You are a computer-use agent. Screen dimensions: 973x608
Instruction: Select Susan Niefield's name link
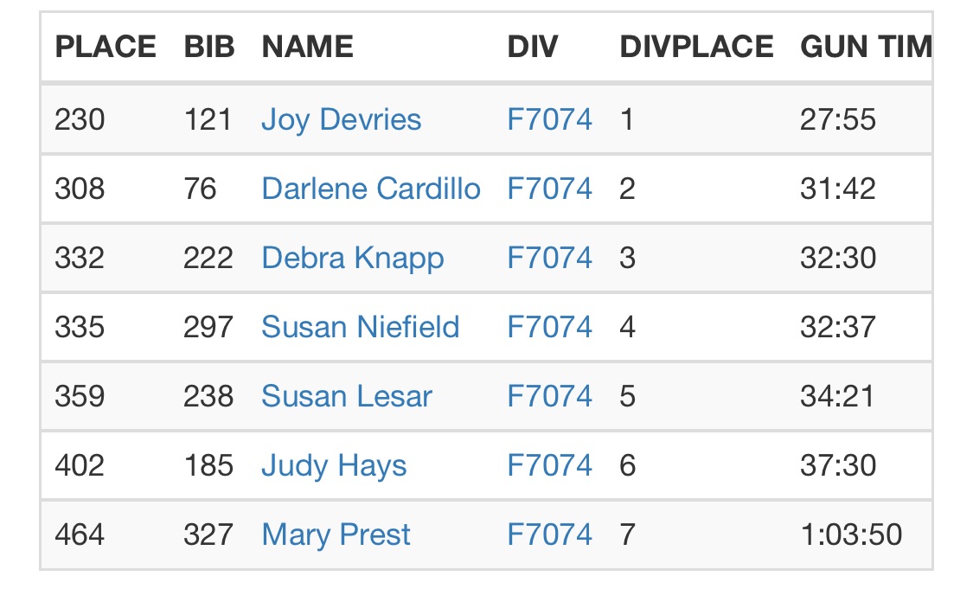360,327
